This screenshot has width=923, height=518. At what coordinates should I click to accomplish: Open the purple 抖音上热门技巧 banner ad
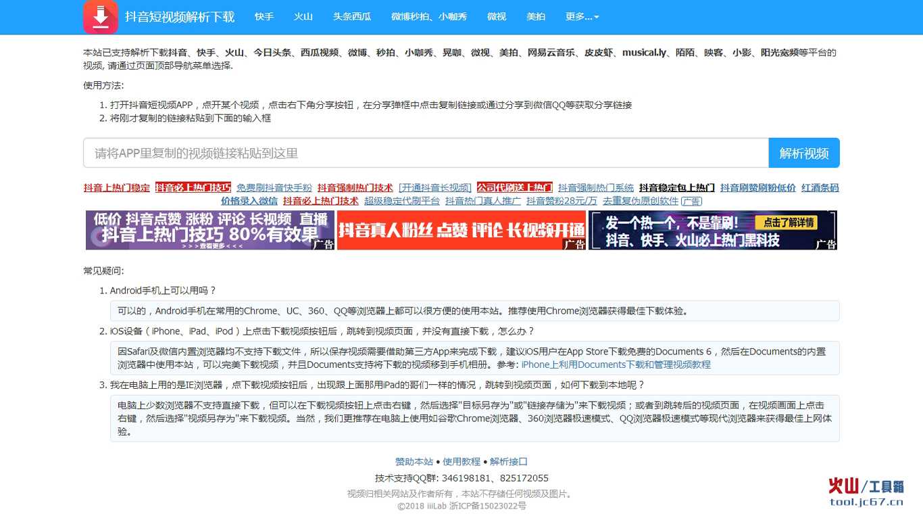210,230
